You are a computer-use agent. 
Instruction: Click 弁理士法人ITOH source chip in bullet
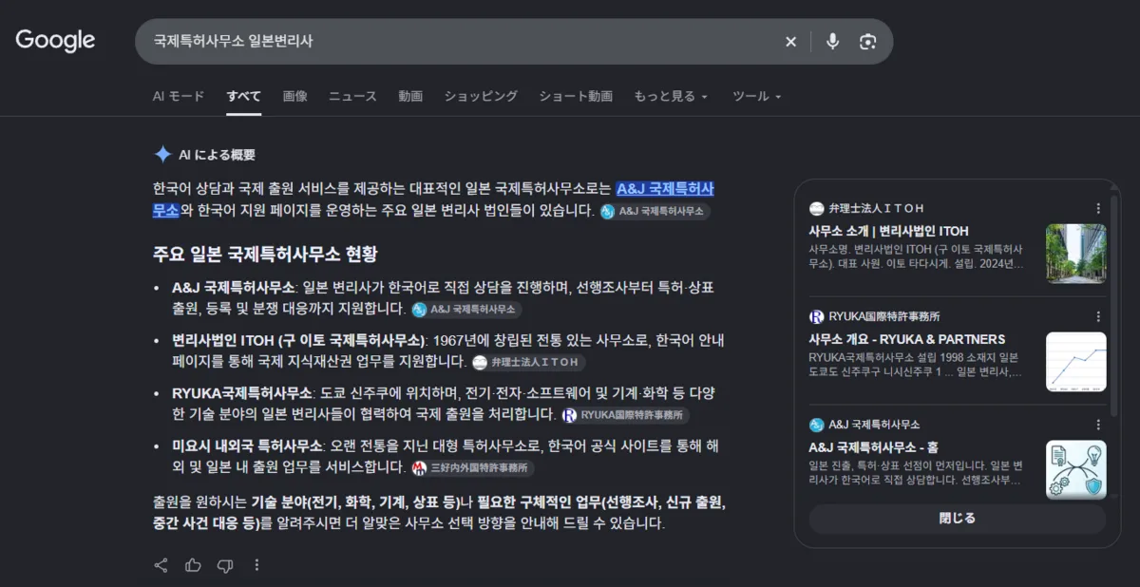click(528, 362)
